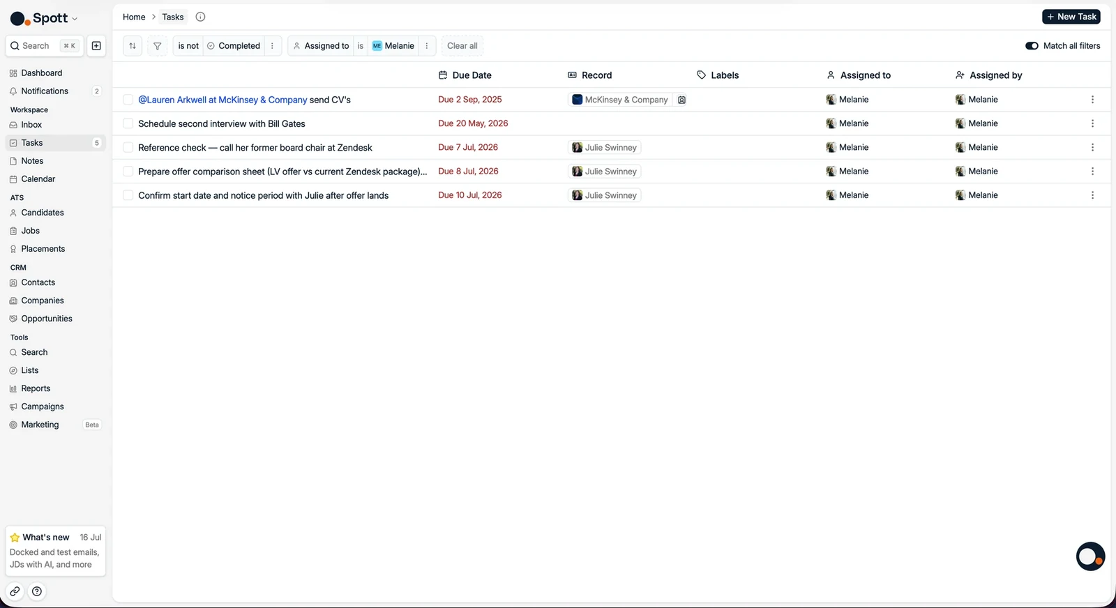Screen dimensions: 1116x608
Task: Open Julie Swinney record on Confirm start date row
Action: point(605,195)
